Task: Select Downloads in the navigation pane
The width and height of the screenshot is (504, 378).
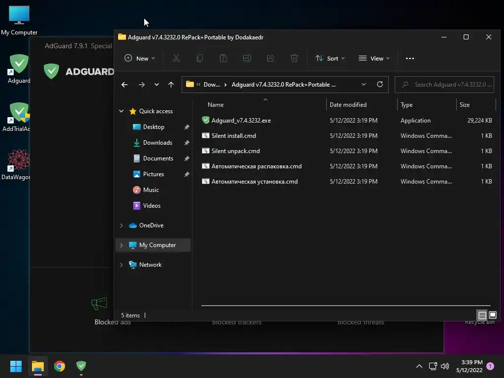Action: pyautogui.click(x=157, y=142)
